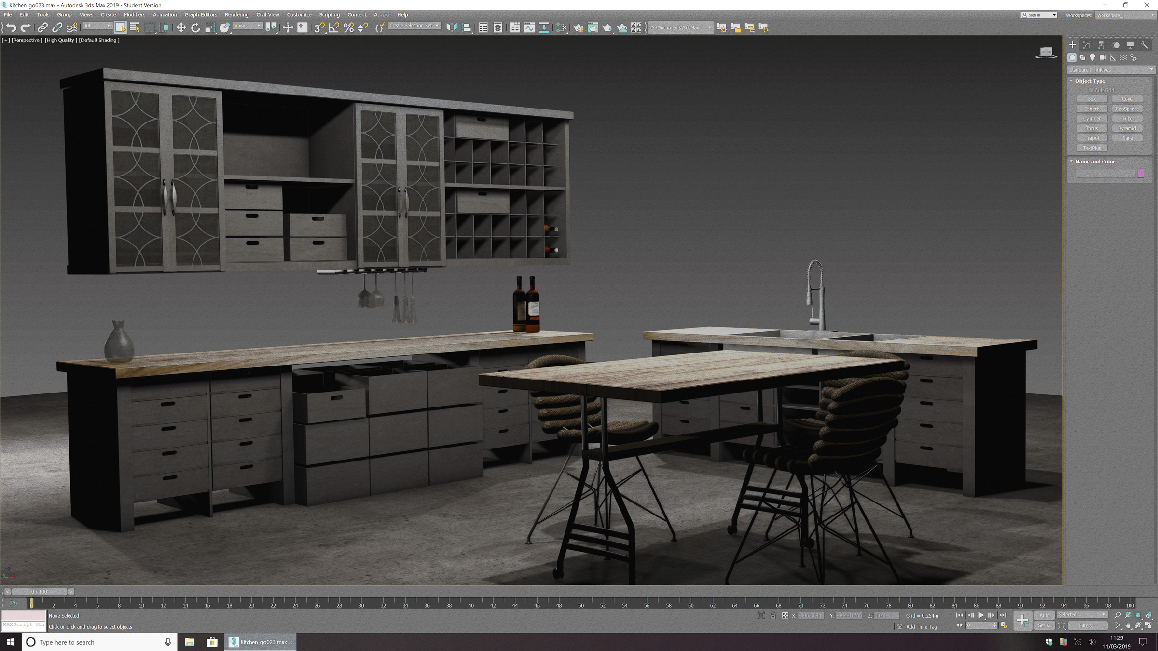The image size is (1158, 651).
Task: Open the Selected key filter dropdown
Action: coord(1082,615)
